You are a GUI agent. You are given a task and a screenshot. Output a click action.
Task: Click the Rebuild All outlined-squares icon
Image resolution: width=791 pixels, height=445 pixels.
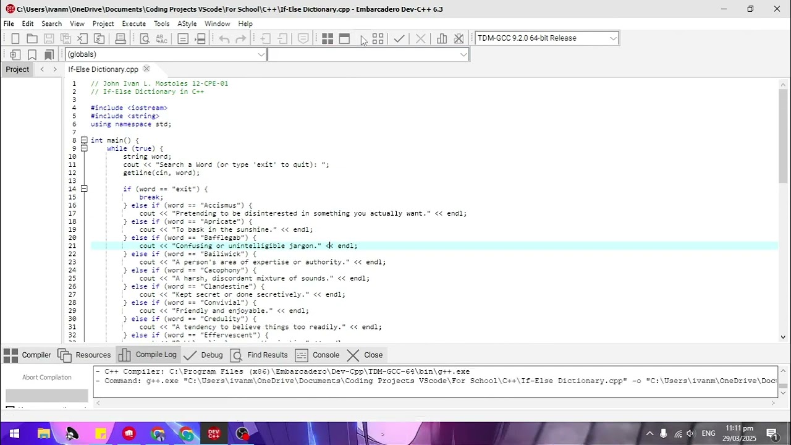378,38
